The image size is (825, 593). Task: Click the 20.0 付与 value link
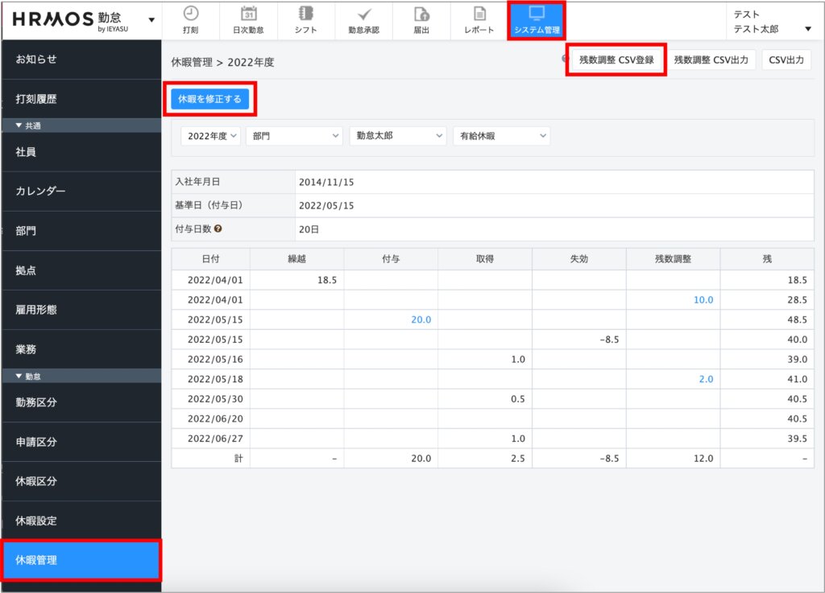click(x=421, y=319)
